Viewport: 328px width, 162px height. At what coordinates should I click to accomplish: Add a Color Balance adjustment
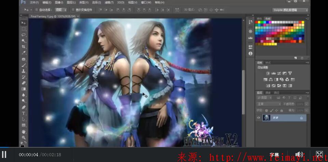[271, 80]
